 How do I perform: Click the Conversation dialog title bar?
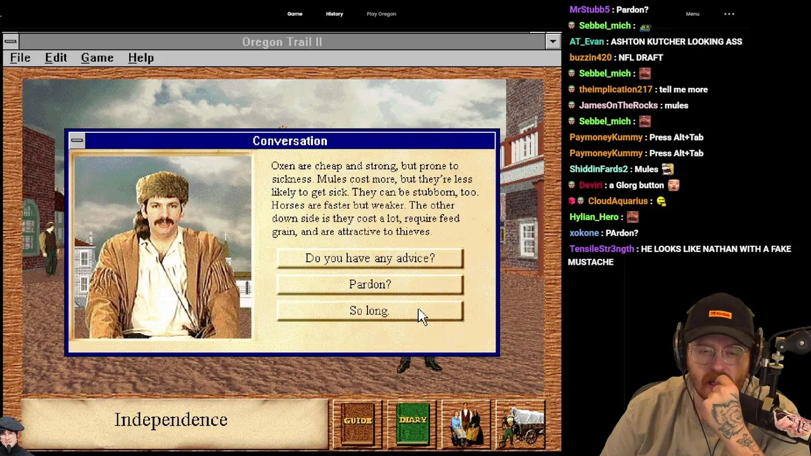click(x=290, y=141)
